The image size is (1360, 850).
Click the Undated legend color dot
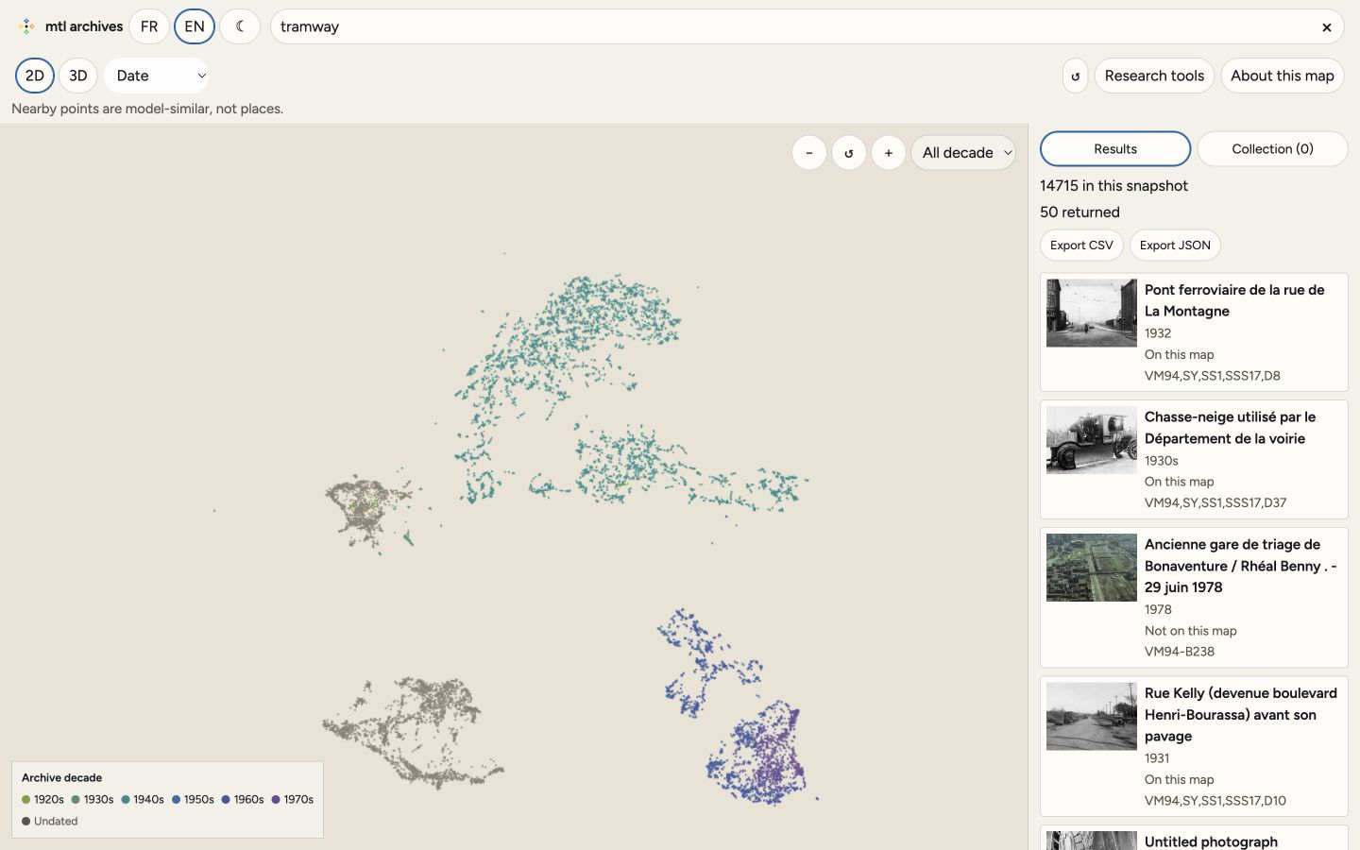[x=26, y=822]
